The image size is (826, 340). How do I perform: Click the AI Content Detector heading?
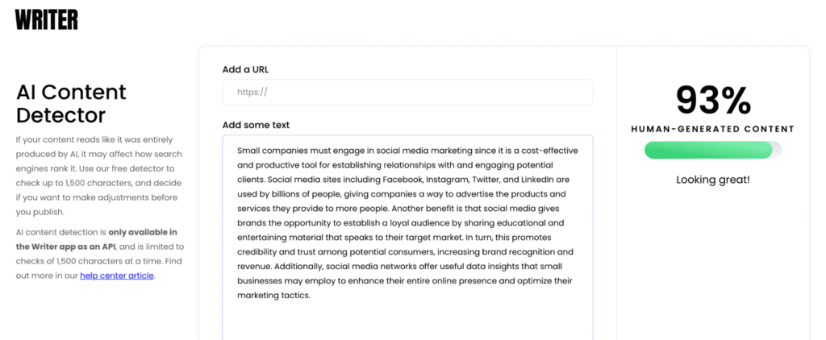71,103
